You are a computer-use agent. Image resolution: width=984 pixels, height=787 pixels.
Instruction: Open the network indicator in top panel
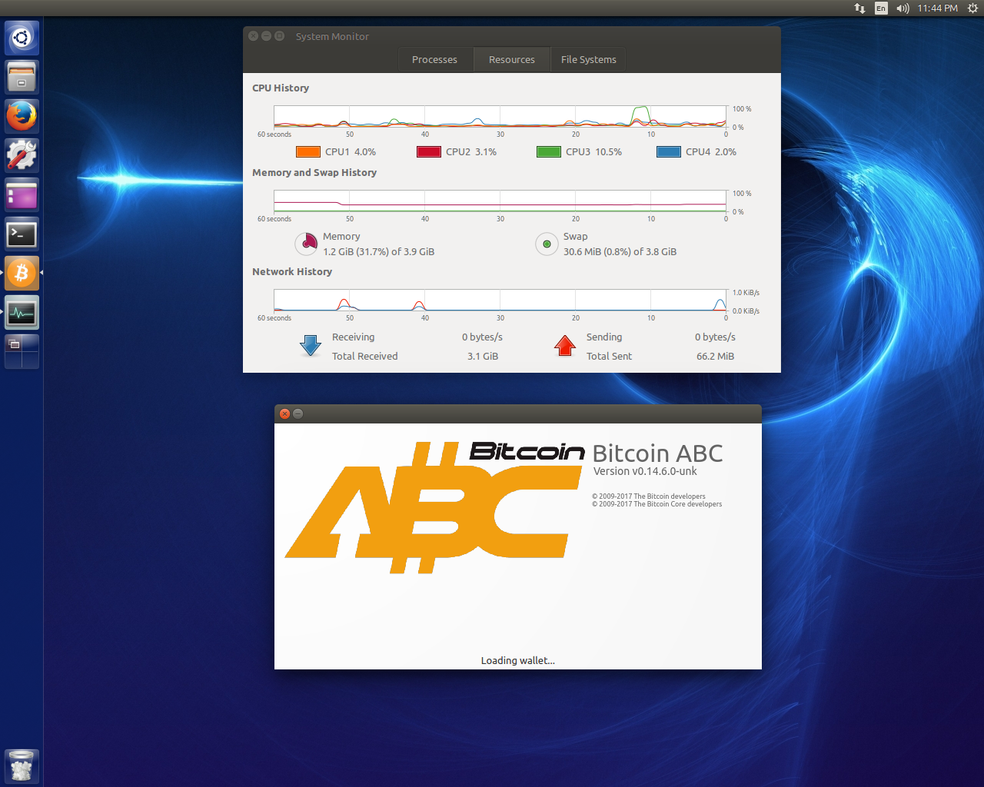[x=859, y=8]
